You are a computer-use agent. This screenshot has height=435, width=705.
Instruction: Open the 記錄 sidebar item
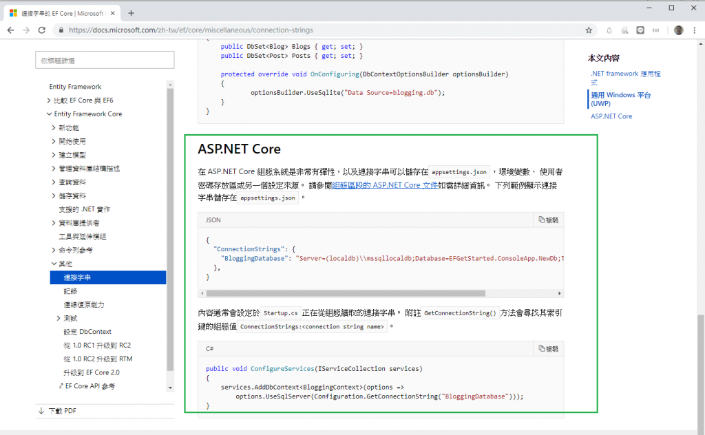click(x=70, y=290)
